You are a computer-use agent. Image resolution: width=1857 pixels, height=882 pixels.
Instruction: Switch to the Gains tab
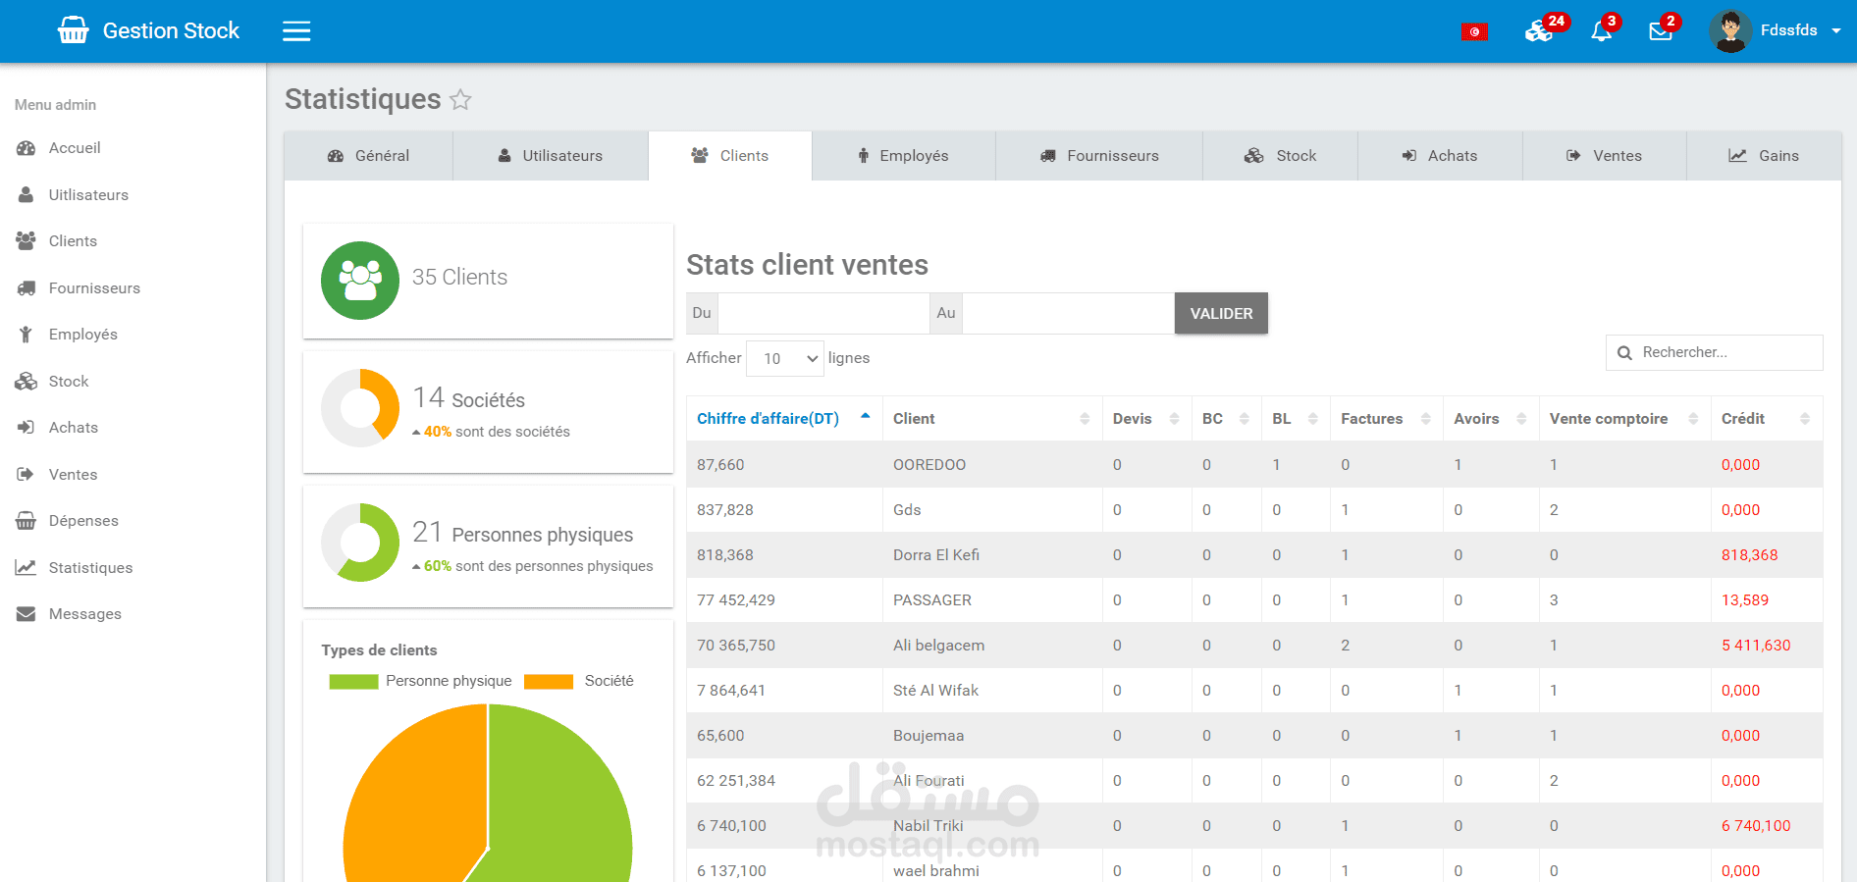[1764, 156]
